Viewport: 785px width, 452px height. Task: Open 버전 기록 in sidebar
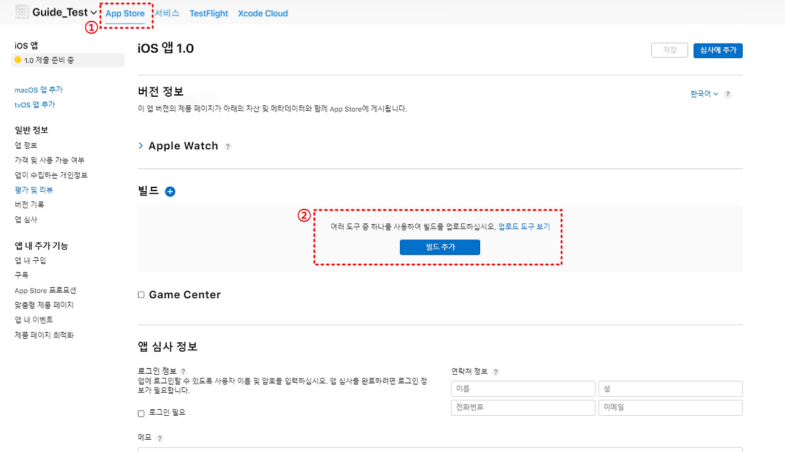[29, 205]
